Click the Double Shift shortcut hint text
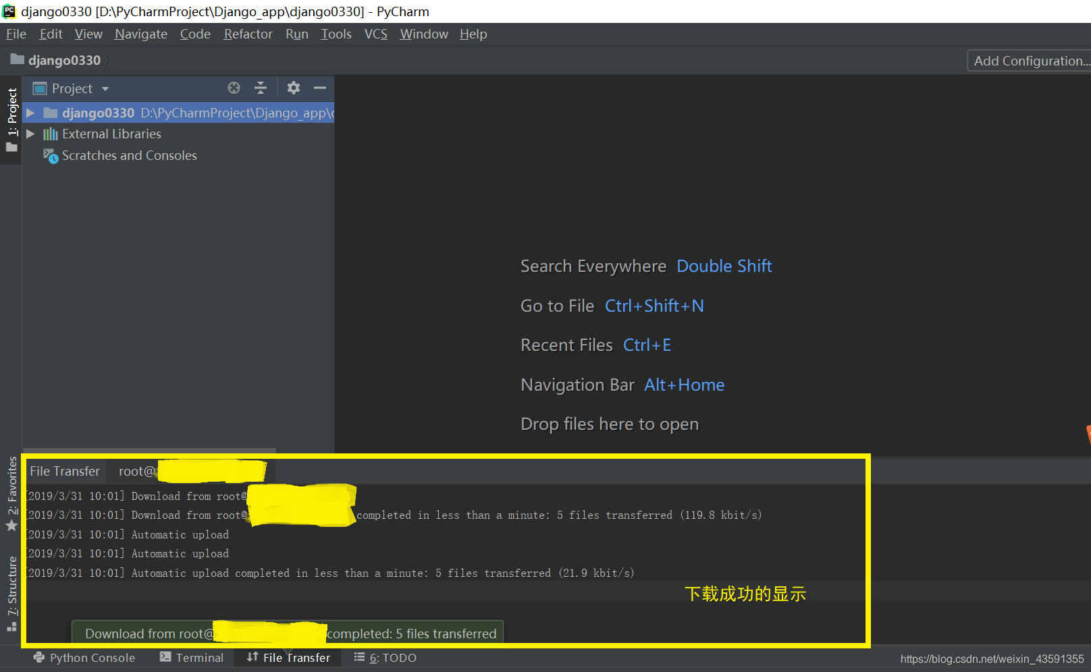This screenshot has width=1091, height=672. coord(724,266)
